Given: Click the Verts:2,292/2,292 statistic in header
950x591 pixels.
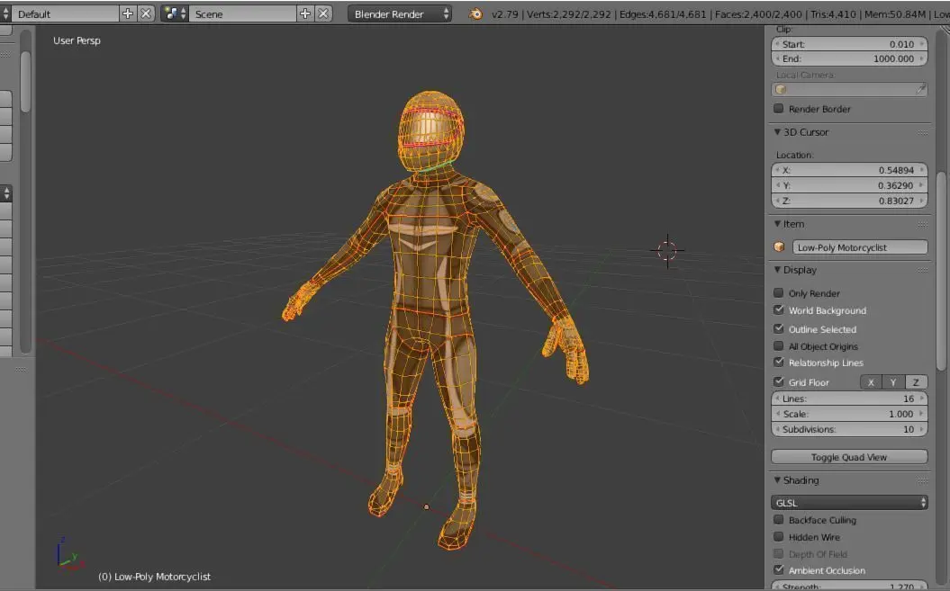Looking at the screenshot, I should 568,13.
